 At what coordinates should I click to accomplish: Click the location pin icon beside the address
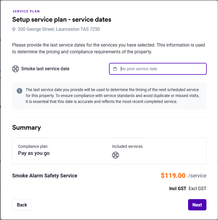[14, 29]
